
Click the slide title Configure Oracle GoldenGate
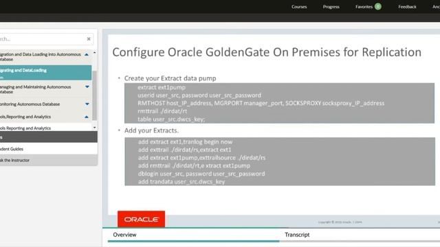tap(267, 52)
